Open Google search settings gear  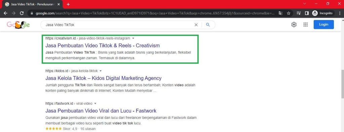[294, 25]
